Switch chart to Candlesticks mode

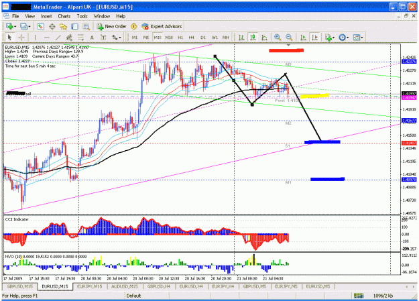coord(253,38)
